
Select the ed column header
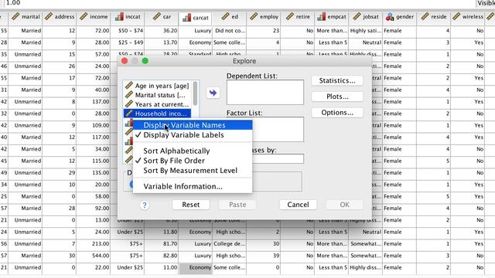230,17
